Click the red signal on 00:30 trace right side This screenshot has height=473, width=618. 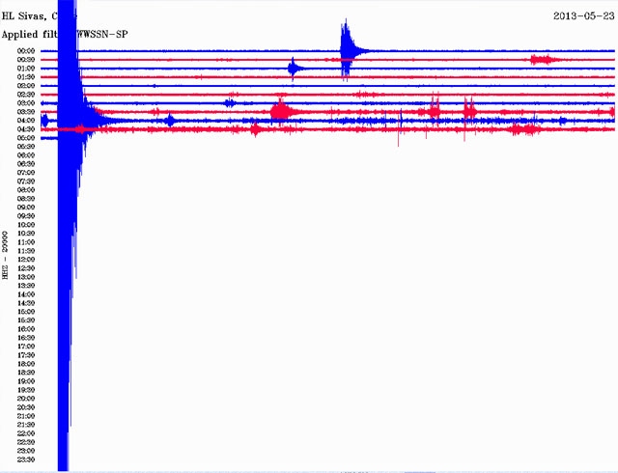pos(543,60)
